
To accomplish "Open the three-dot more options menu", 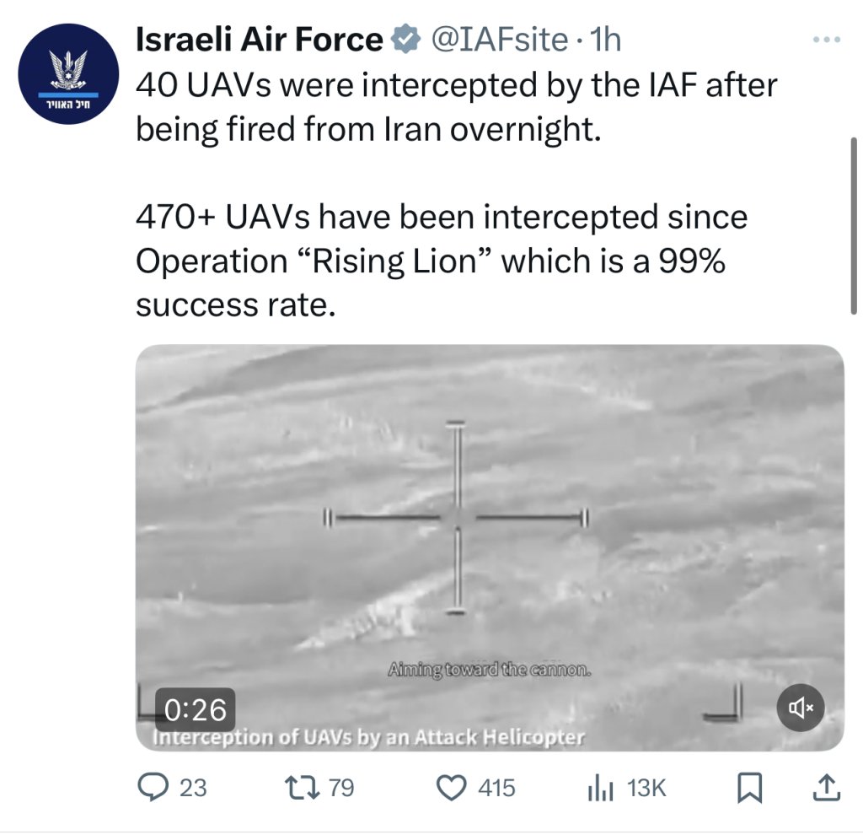I will (x=827, y=39).
